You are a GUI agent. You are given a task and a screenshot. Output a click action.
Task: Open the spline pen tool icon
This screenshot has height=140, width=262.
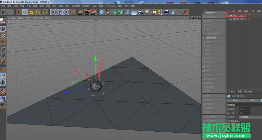(x=108, y=12)
